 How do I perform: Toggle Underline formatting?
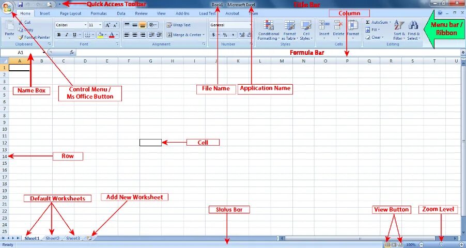pos(74,35)
